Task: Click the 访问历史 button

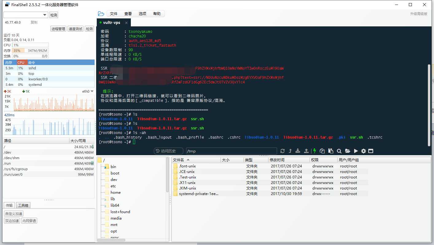Action: point(168,151)
